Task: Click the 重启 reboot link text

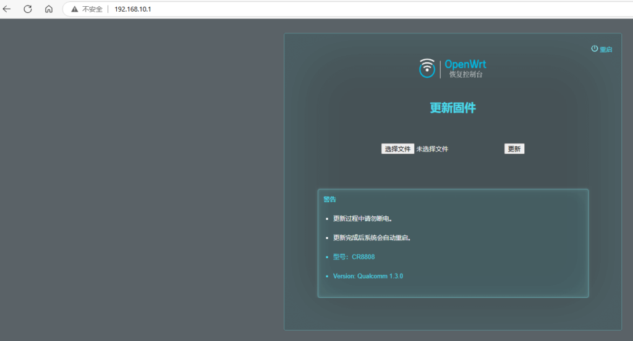Action: (606, 49)
